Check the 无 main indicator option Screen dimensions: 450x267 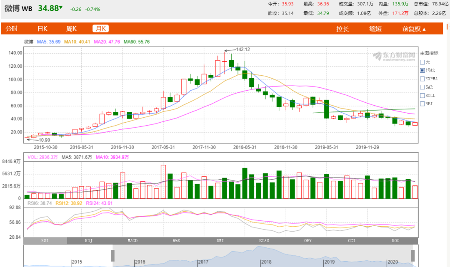[422, 62]
